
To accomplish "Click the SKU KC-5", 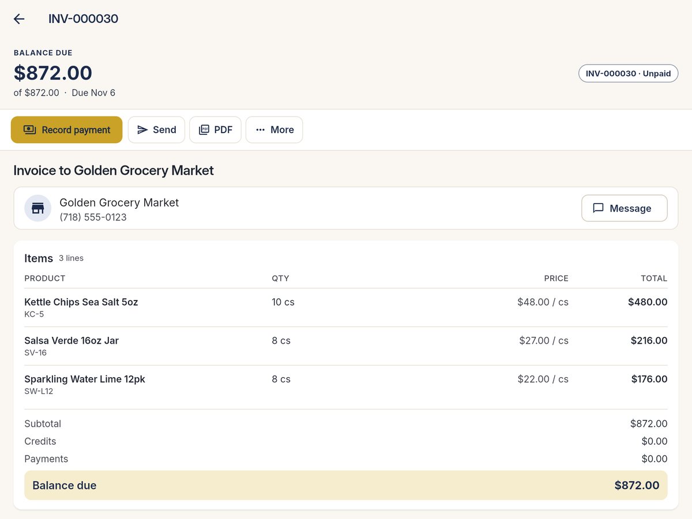I will pyautogui.click(x=34, y=314).
